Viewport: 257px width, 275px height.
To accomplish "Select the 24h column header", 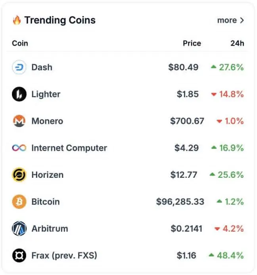I will pos(237,43).
